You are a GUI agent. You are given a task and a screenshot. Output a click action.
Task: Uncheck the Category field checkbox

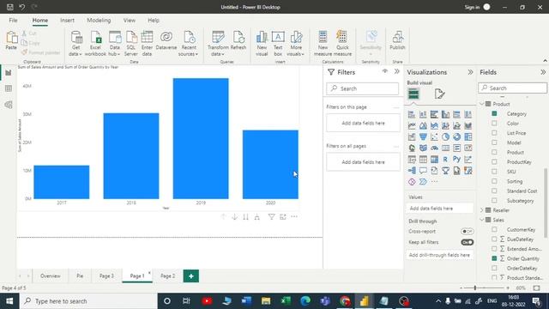coord(494,113)
